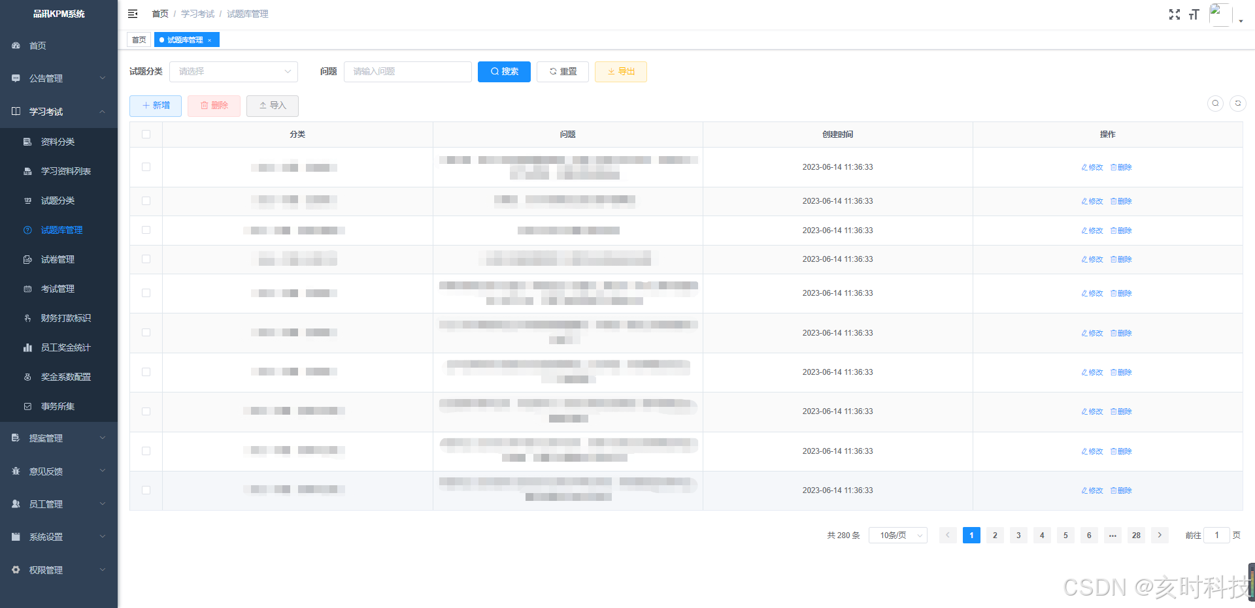Image resolution: width=1255 pixels, height=608 pixels.
Task: Click the 员工奖金统计 chart icon
Action: [27, 347]
